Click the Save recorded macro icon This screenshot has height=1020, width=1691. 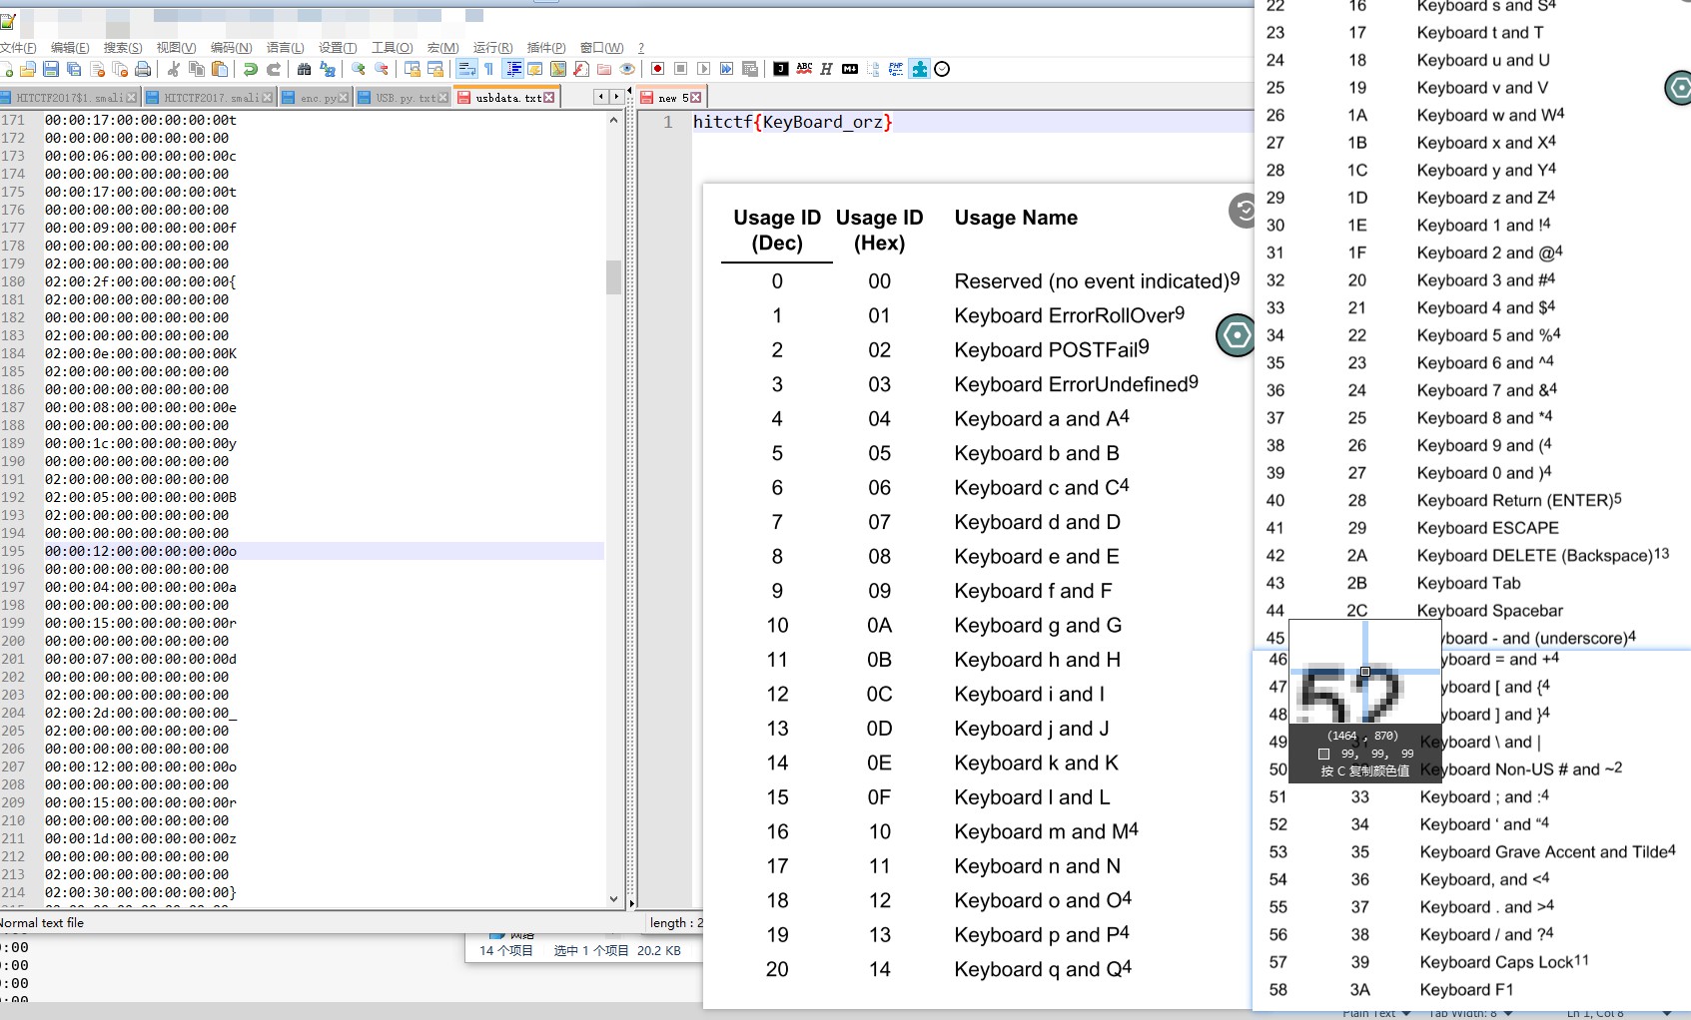[750, 69]
